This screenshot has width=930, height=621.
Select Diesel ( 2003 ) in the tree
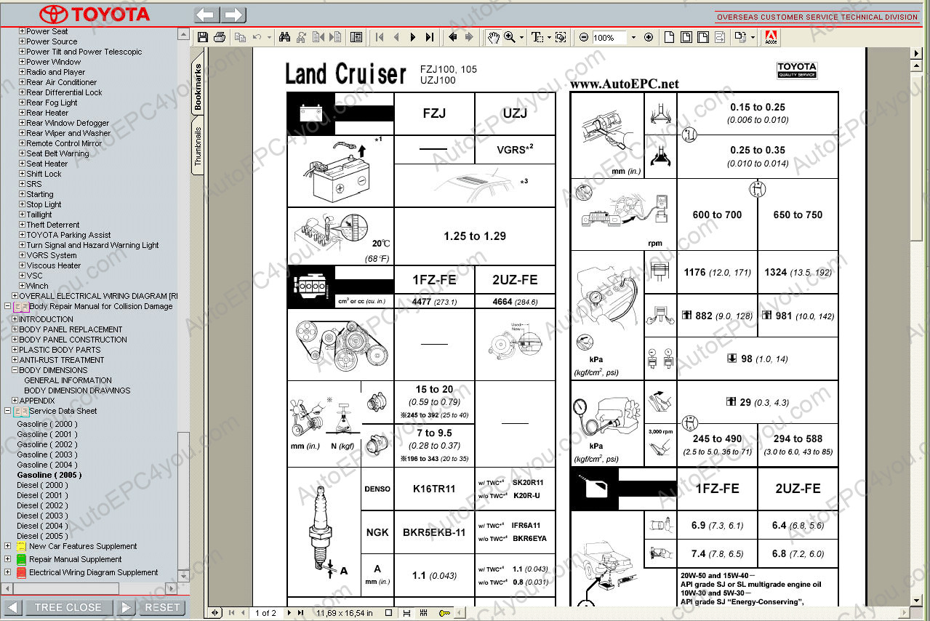pos(42,516)
